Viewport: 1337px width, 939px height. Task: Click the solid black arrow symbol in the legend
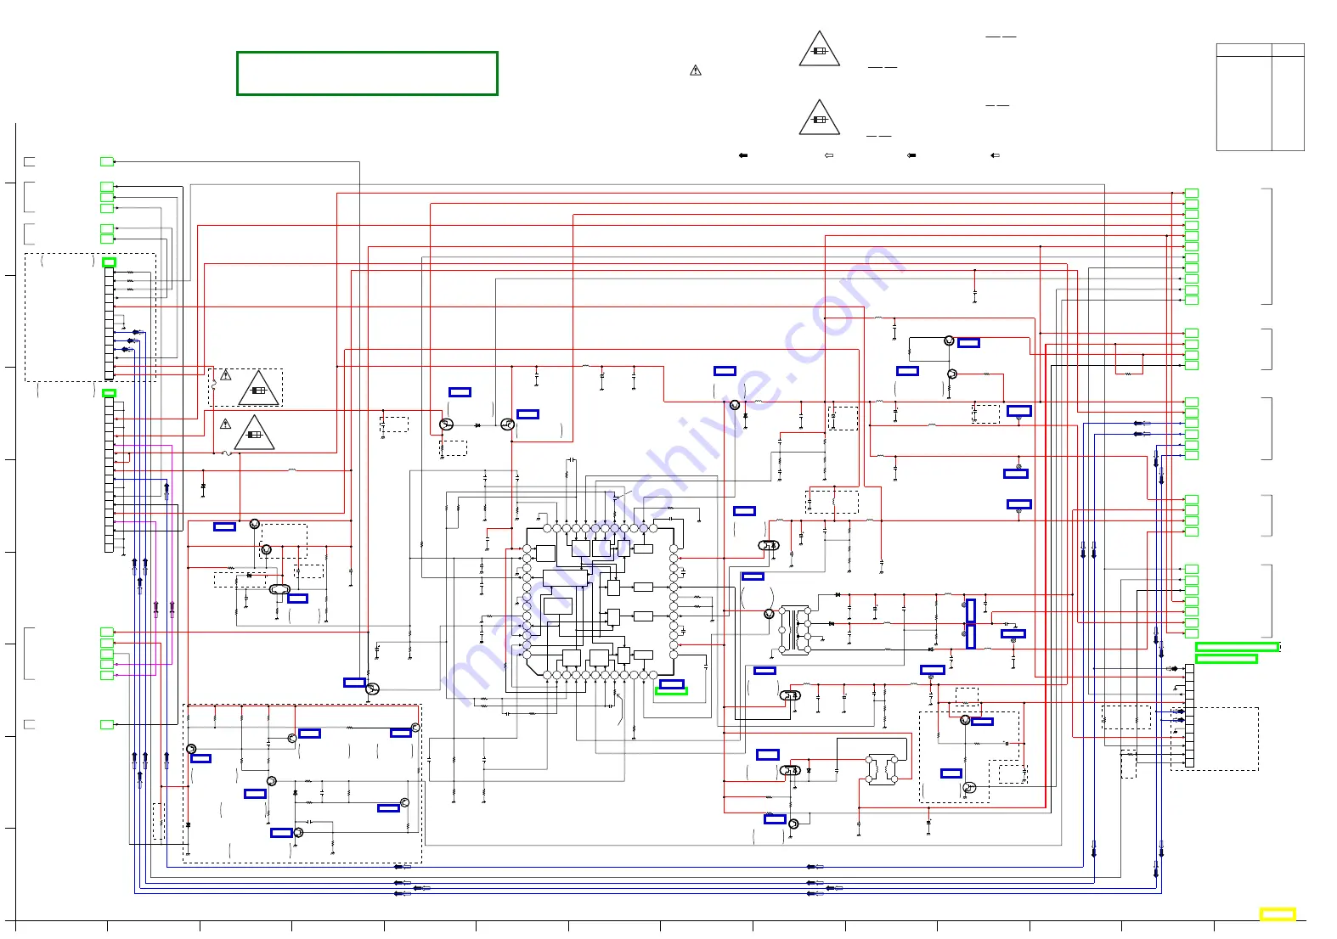tap(743, 155)
